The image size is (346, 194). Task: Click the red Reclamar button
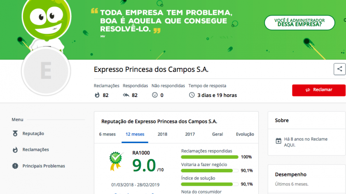click(319, 90)
